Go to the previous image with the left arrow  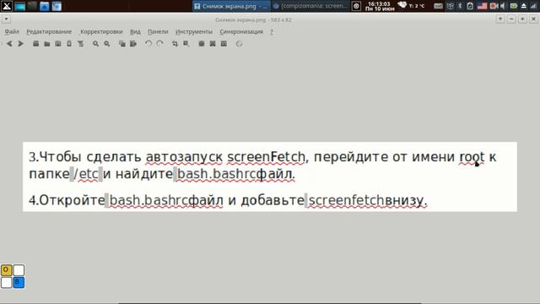(x=9, y=44)
